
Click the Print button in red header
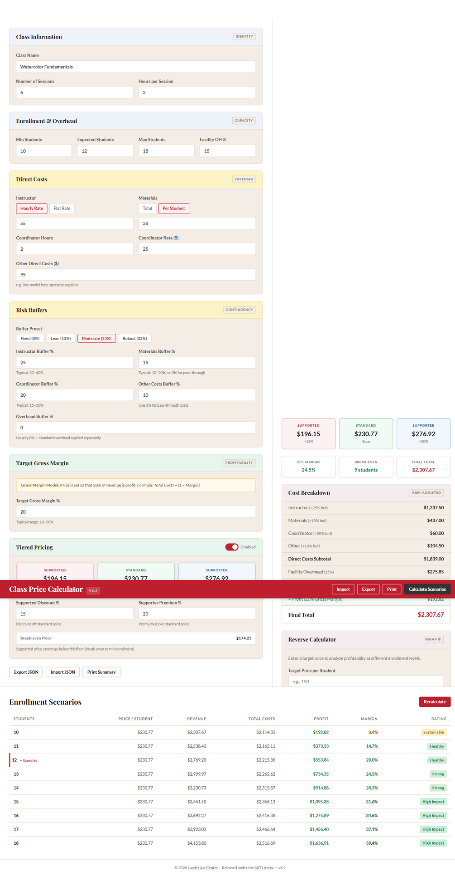click(392, 589)
